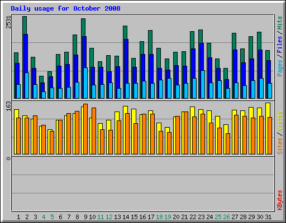Viewport: 286px width, 223px height.
Task: Click the 'KBytes' legend label
Action: click(280, 200)
